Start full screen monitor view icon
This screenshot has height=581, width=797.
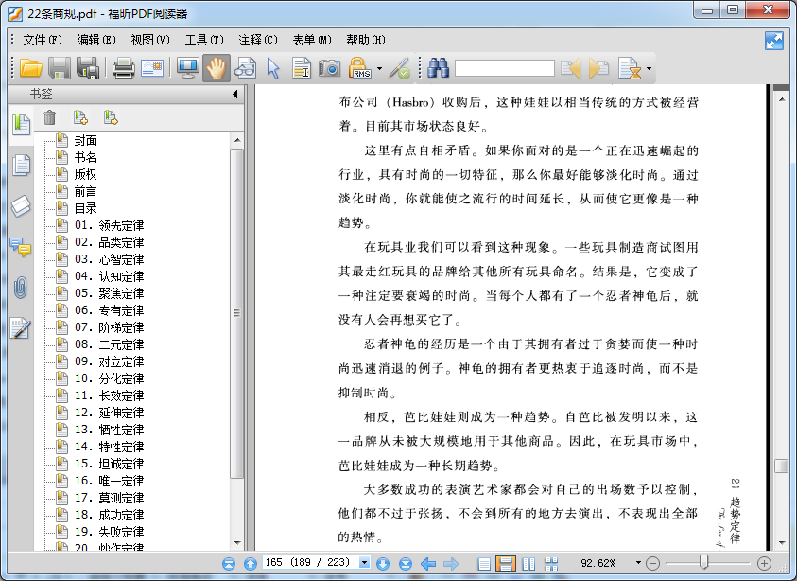187,68
